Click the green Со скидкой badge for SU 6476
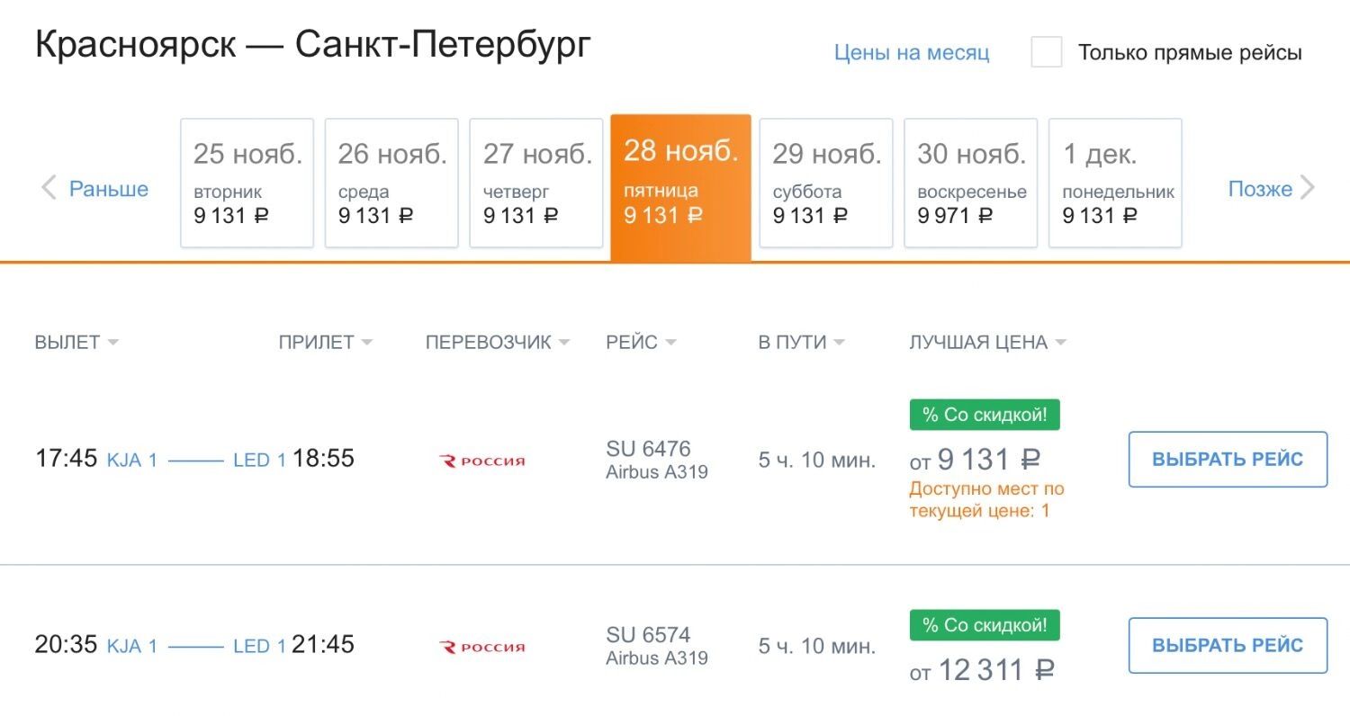 click(985, 415)
